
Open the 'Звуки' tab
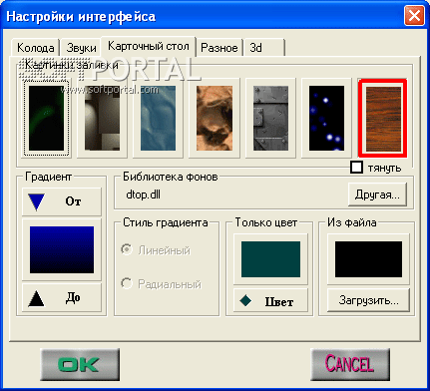click(81, 48)
